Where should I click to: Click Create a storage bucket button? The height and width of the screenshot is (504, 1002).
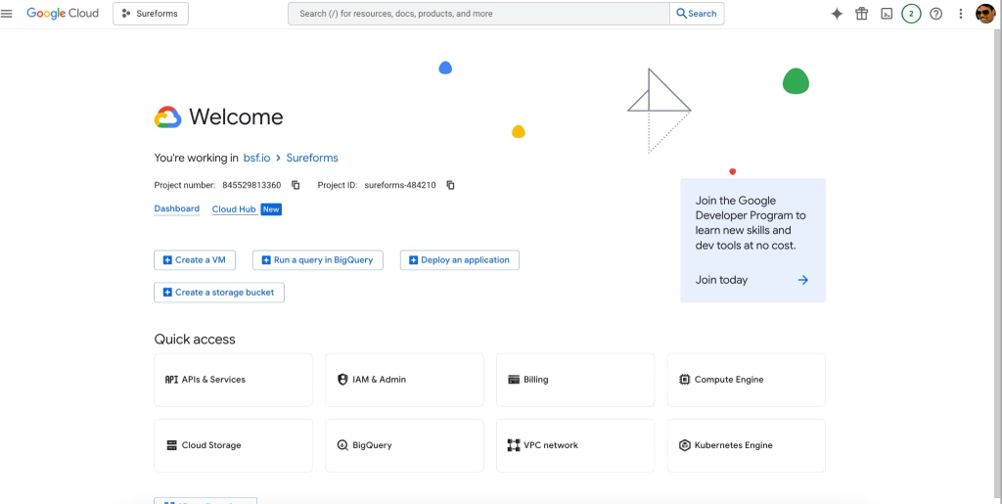click(x=219, y=293)
